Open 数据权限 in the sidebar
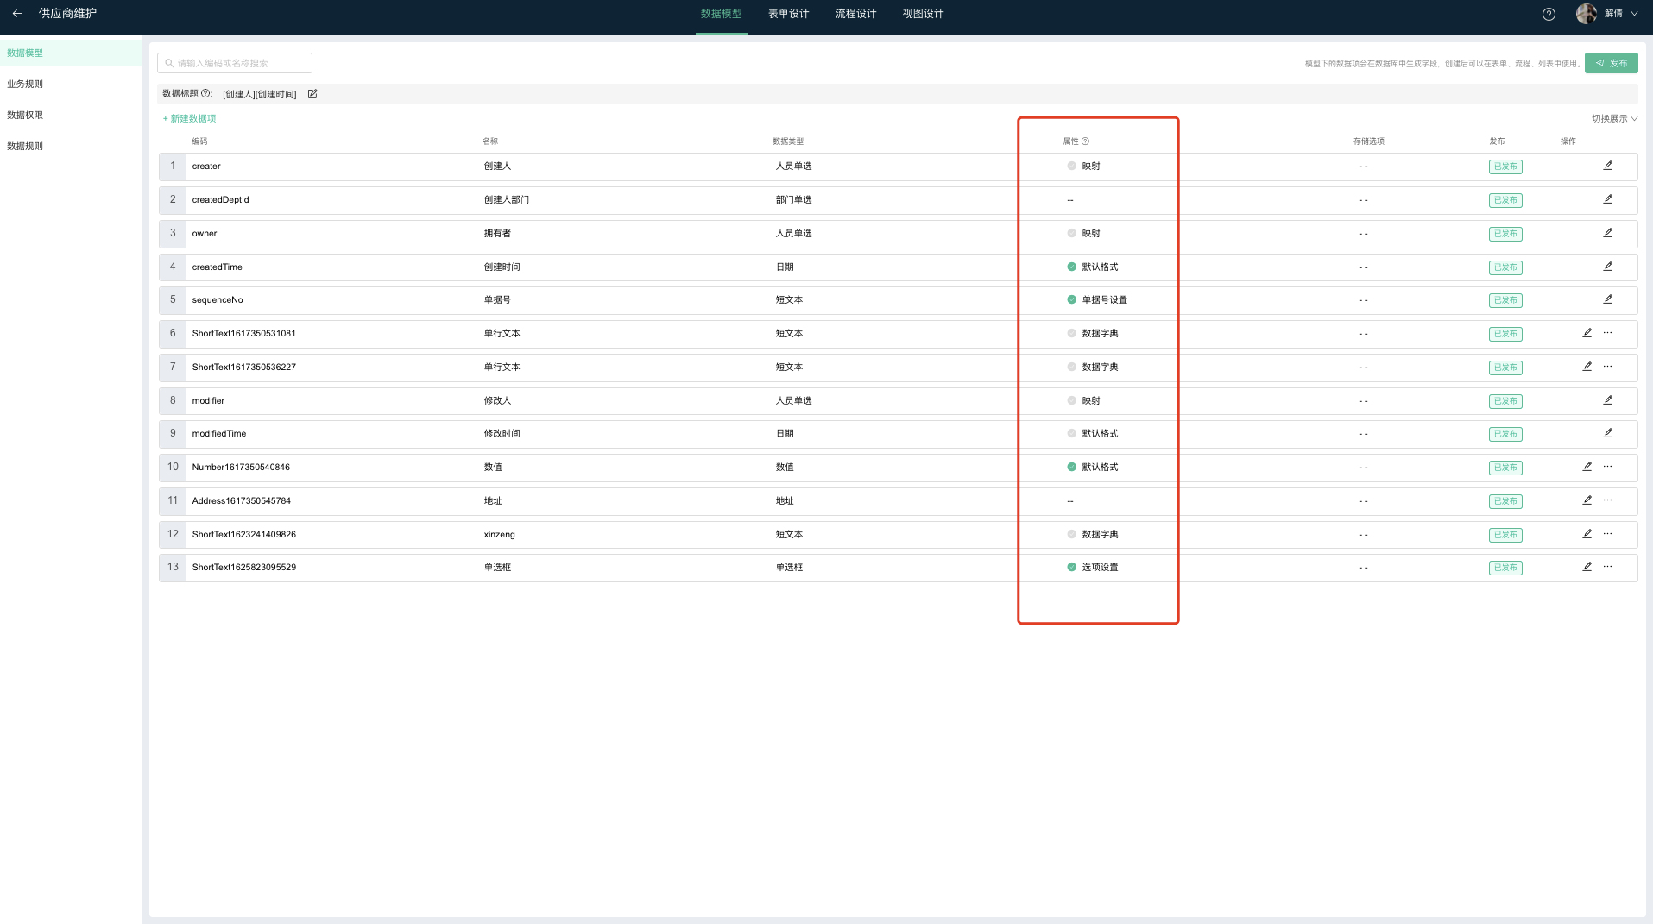The width and height of the screenshot is (1653, 924). tap(71, 115)
